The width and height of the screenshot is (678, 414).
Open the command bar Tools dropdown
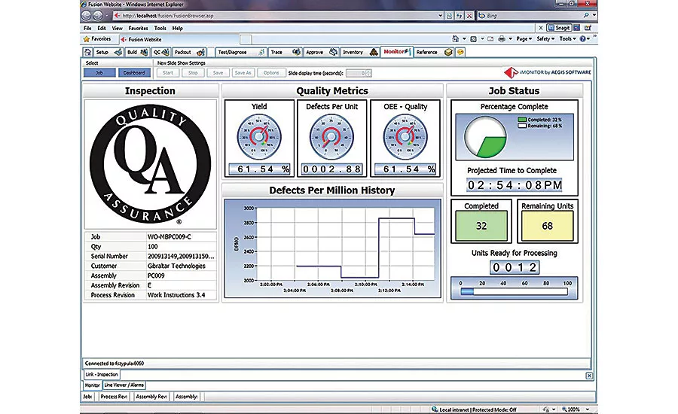(567, 39)
